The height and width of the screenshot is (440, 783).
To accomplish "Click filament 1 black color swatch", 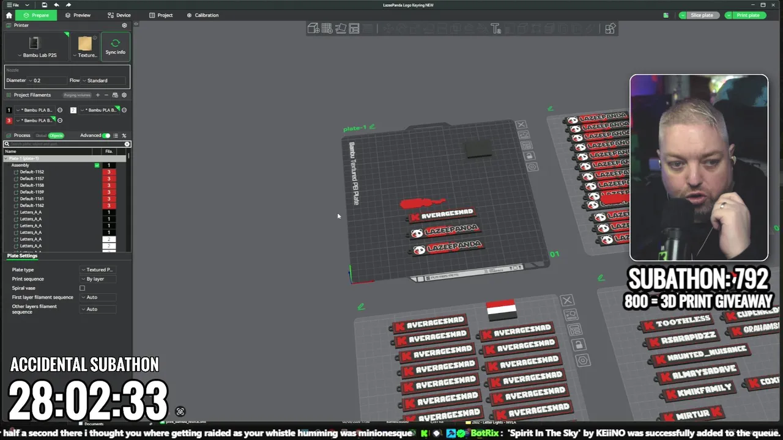I will [x=9, y=110].
